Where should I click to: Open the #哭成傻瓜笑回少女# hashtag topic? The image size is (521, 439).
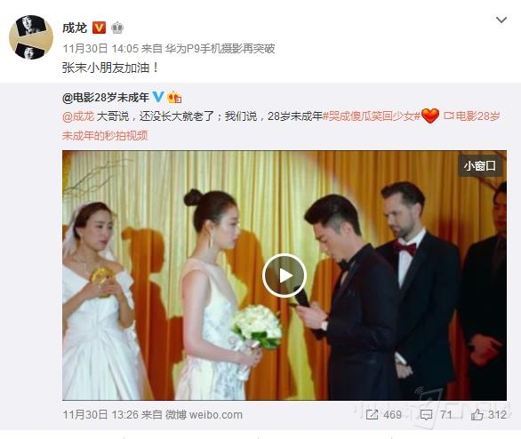pos(372,116)
